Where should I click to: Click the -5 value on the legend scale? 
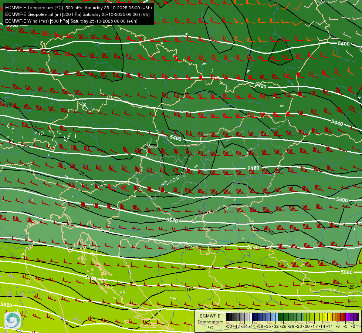click(346, 326)
